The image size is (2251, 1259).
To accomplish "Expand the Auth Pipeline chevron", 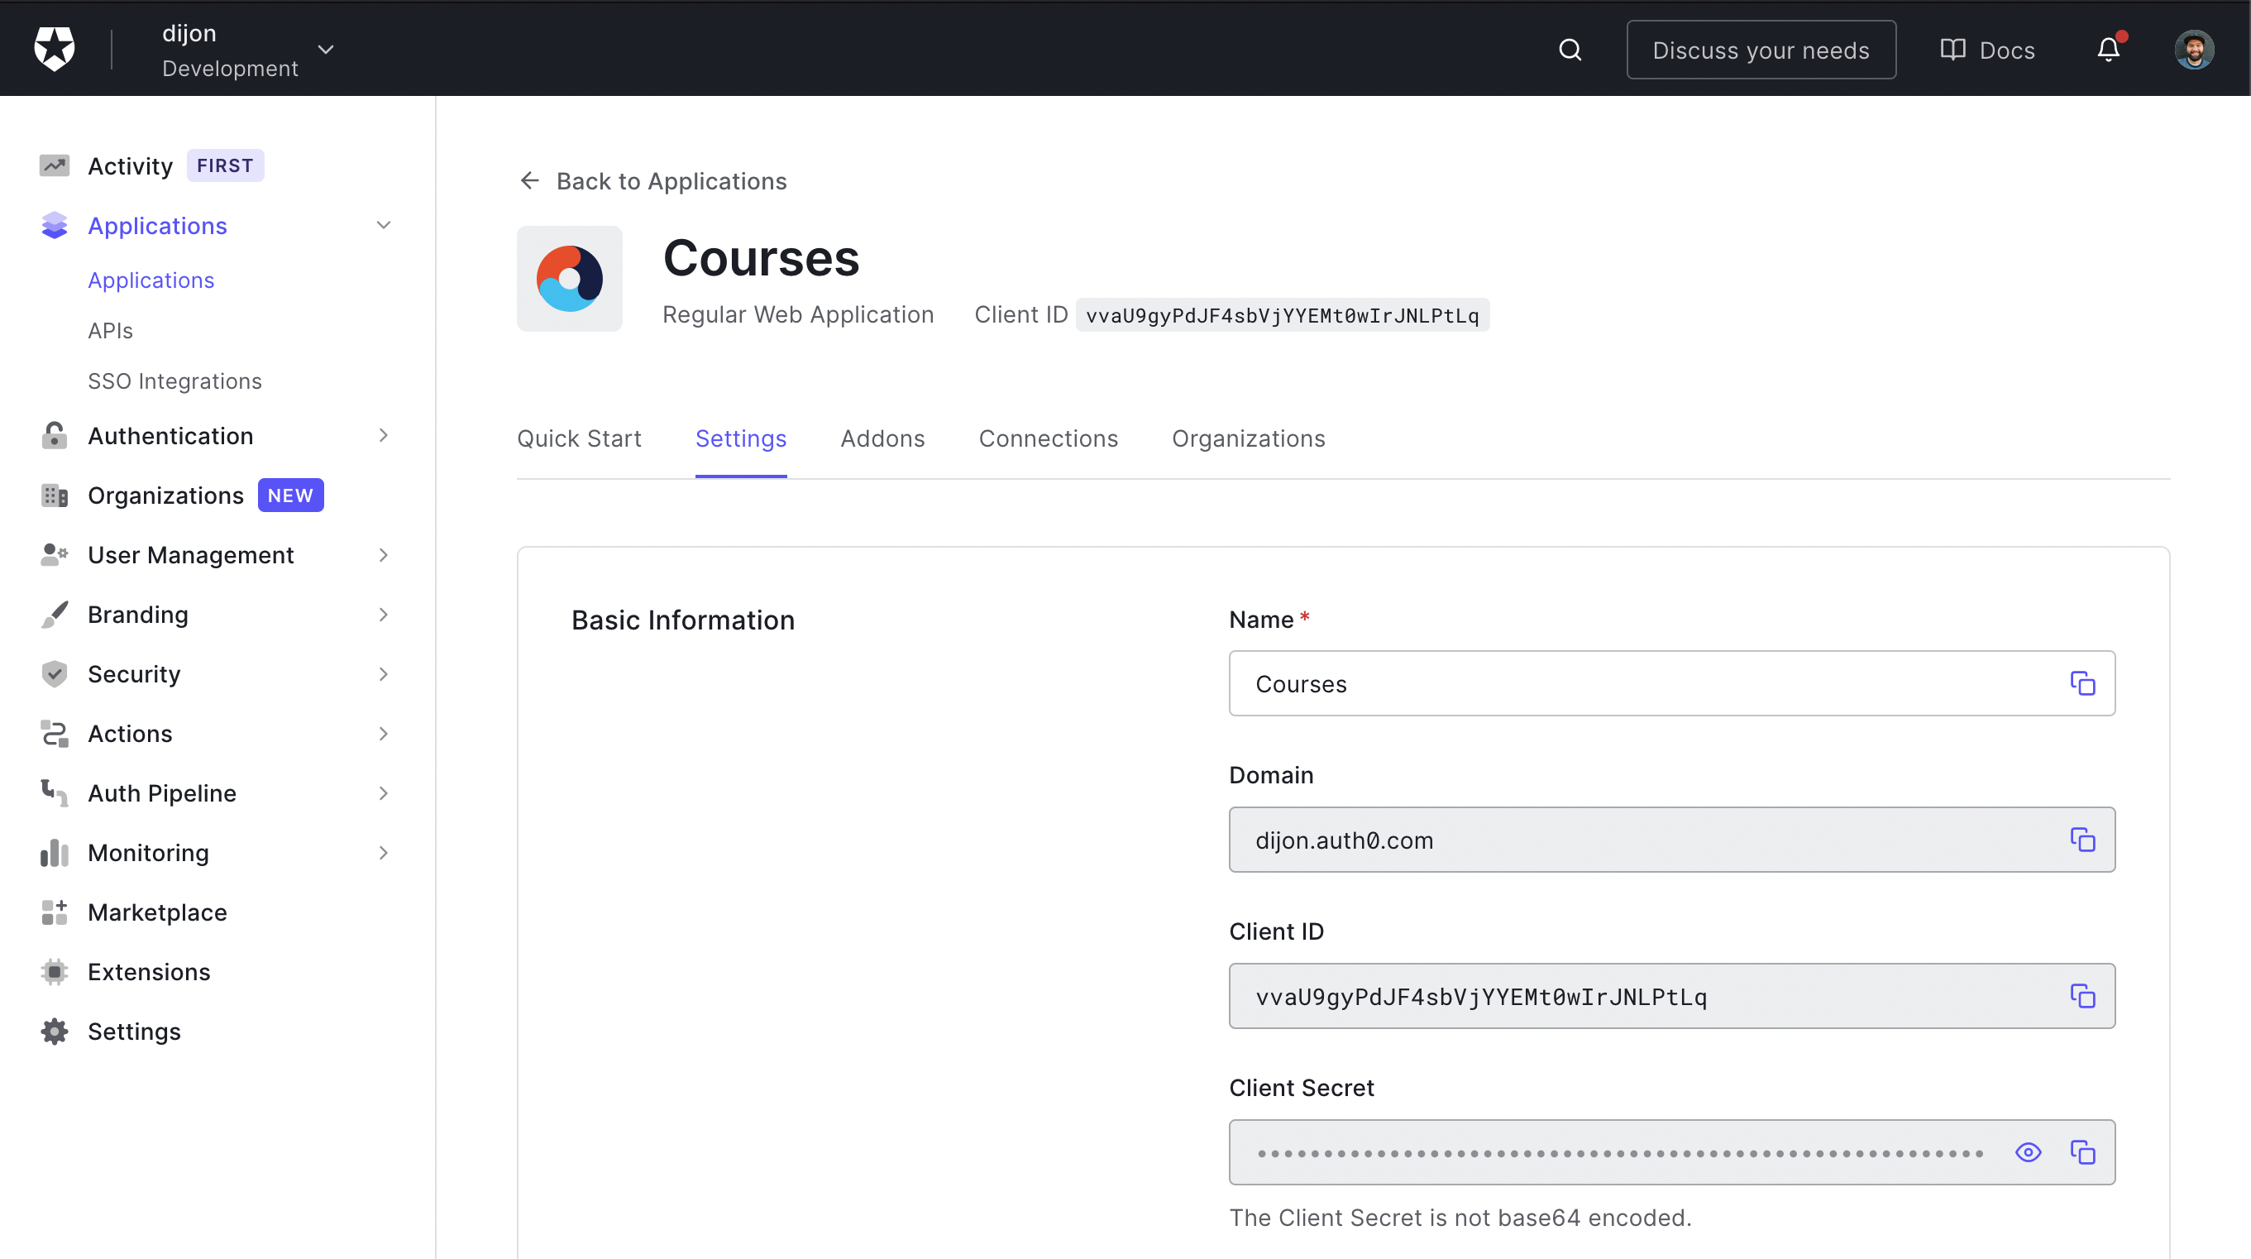I will pyautogui.click(x=384, y=793).
